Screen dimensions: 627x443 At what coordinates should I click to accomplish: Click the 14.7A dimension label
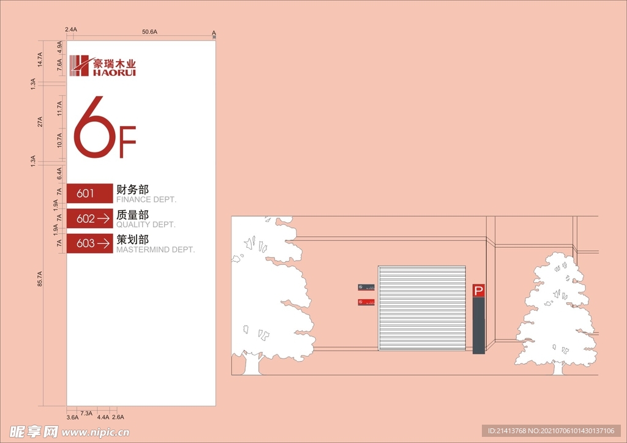(x=40, y=59)
